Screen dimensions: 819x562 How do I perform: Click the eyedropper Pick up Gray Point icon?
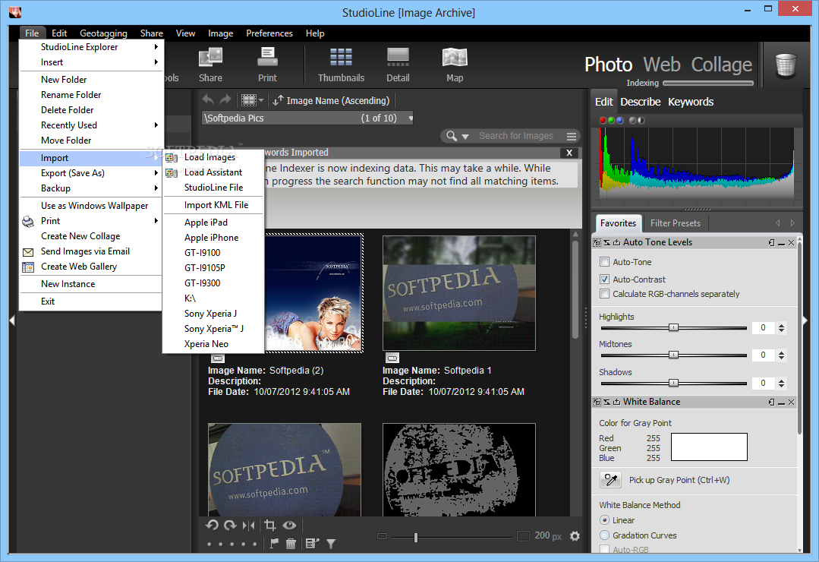click(610, 479)
